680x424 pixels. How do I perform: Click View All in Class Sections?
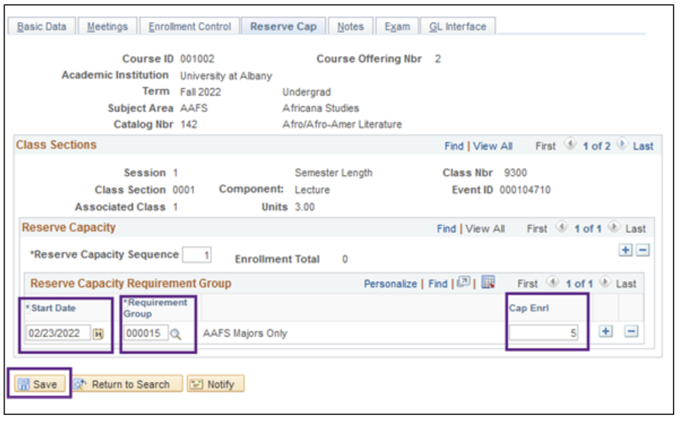[x=492, y=146]
